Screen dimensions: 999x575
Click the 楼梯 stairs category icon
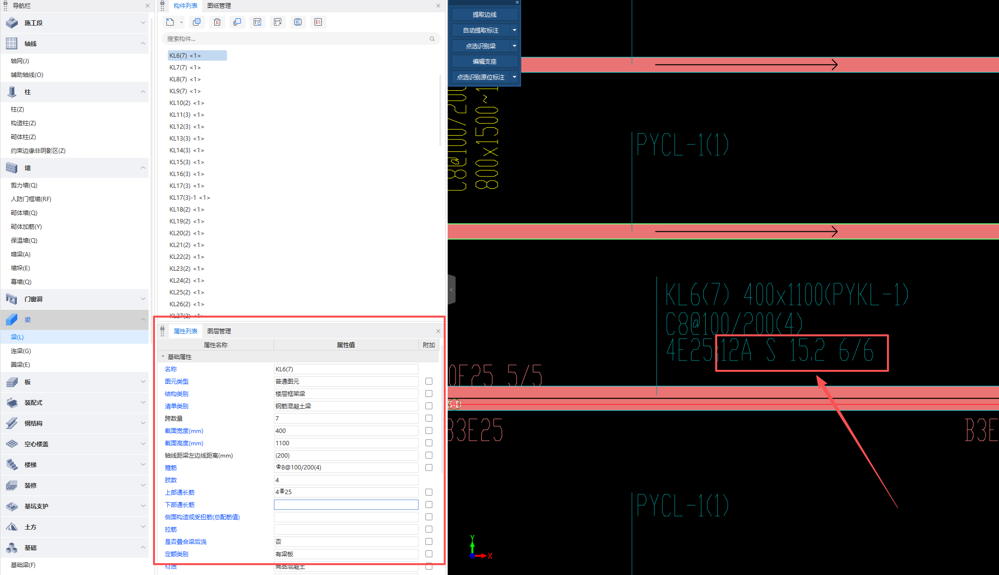[12, 465]
